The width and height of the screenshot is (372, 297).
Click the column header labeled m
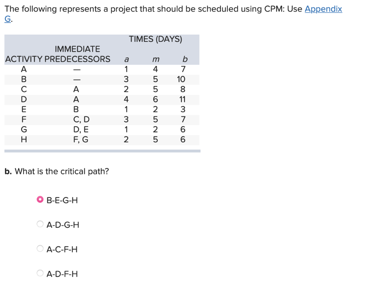click(156, 59)
